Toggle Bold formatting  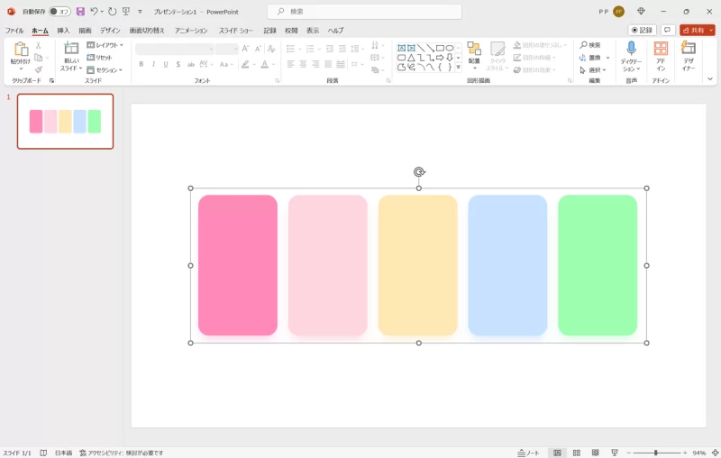(x=141, y=64)
